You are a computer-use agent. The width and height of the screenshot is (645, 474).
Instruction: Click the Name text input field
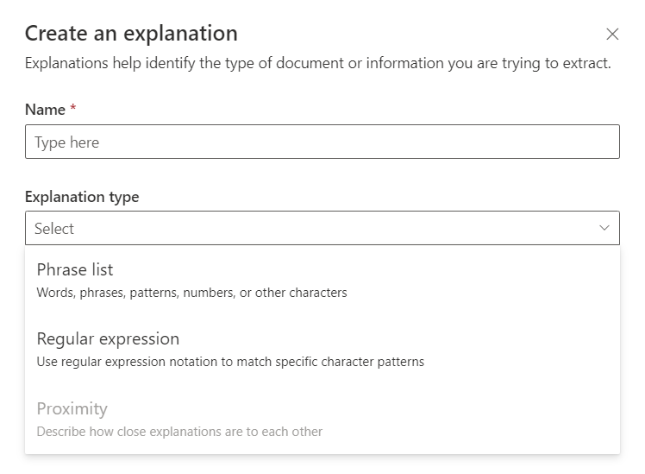point(322,142)
